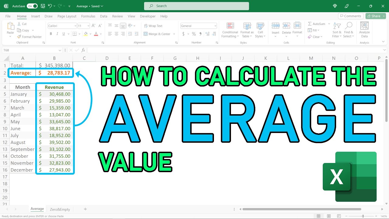
Task: Click the Comments button
Action: [350, 16]
